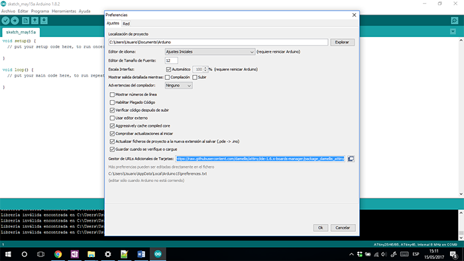Open Cortana search circle on taskbar
The width and height of the screenshot is (464, 261).
(x=25, y=254)
